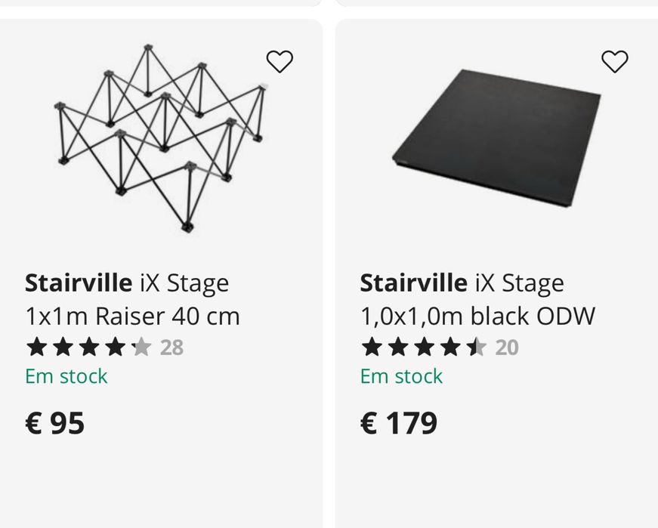Favorite the black ODW stage platform
The image size is (658, 528).
click(x=614, y=61)
